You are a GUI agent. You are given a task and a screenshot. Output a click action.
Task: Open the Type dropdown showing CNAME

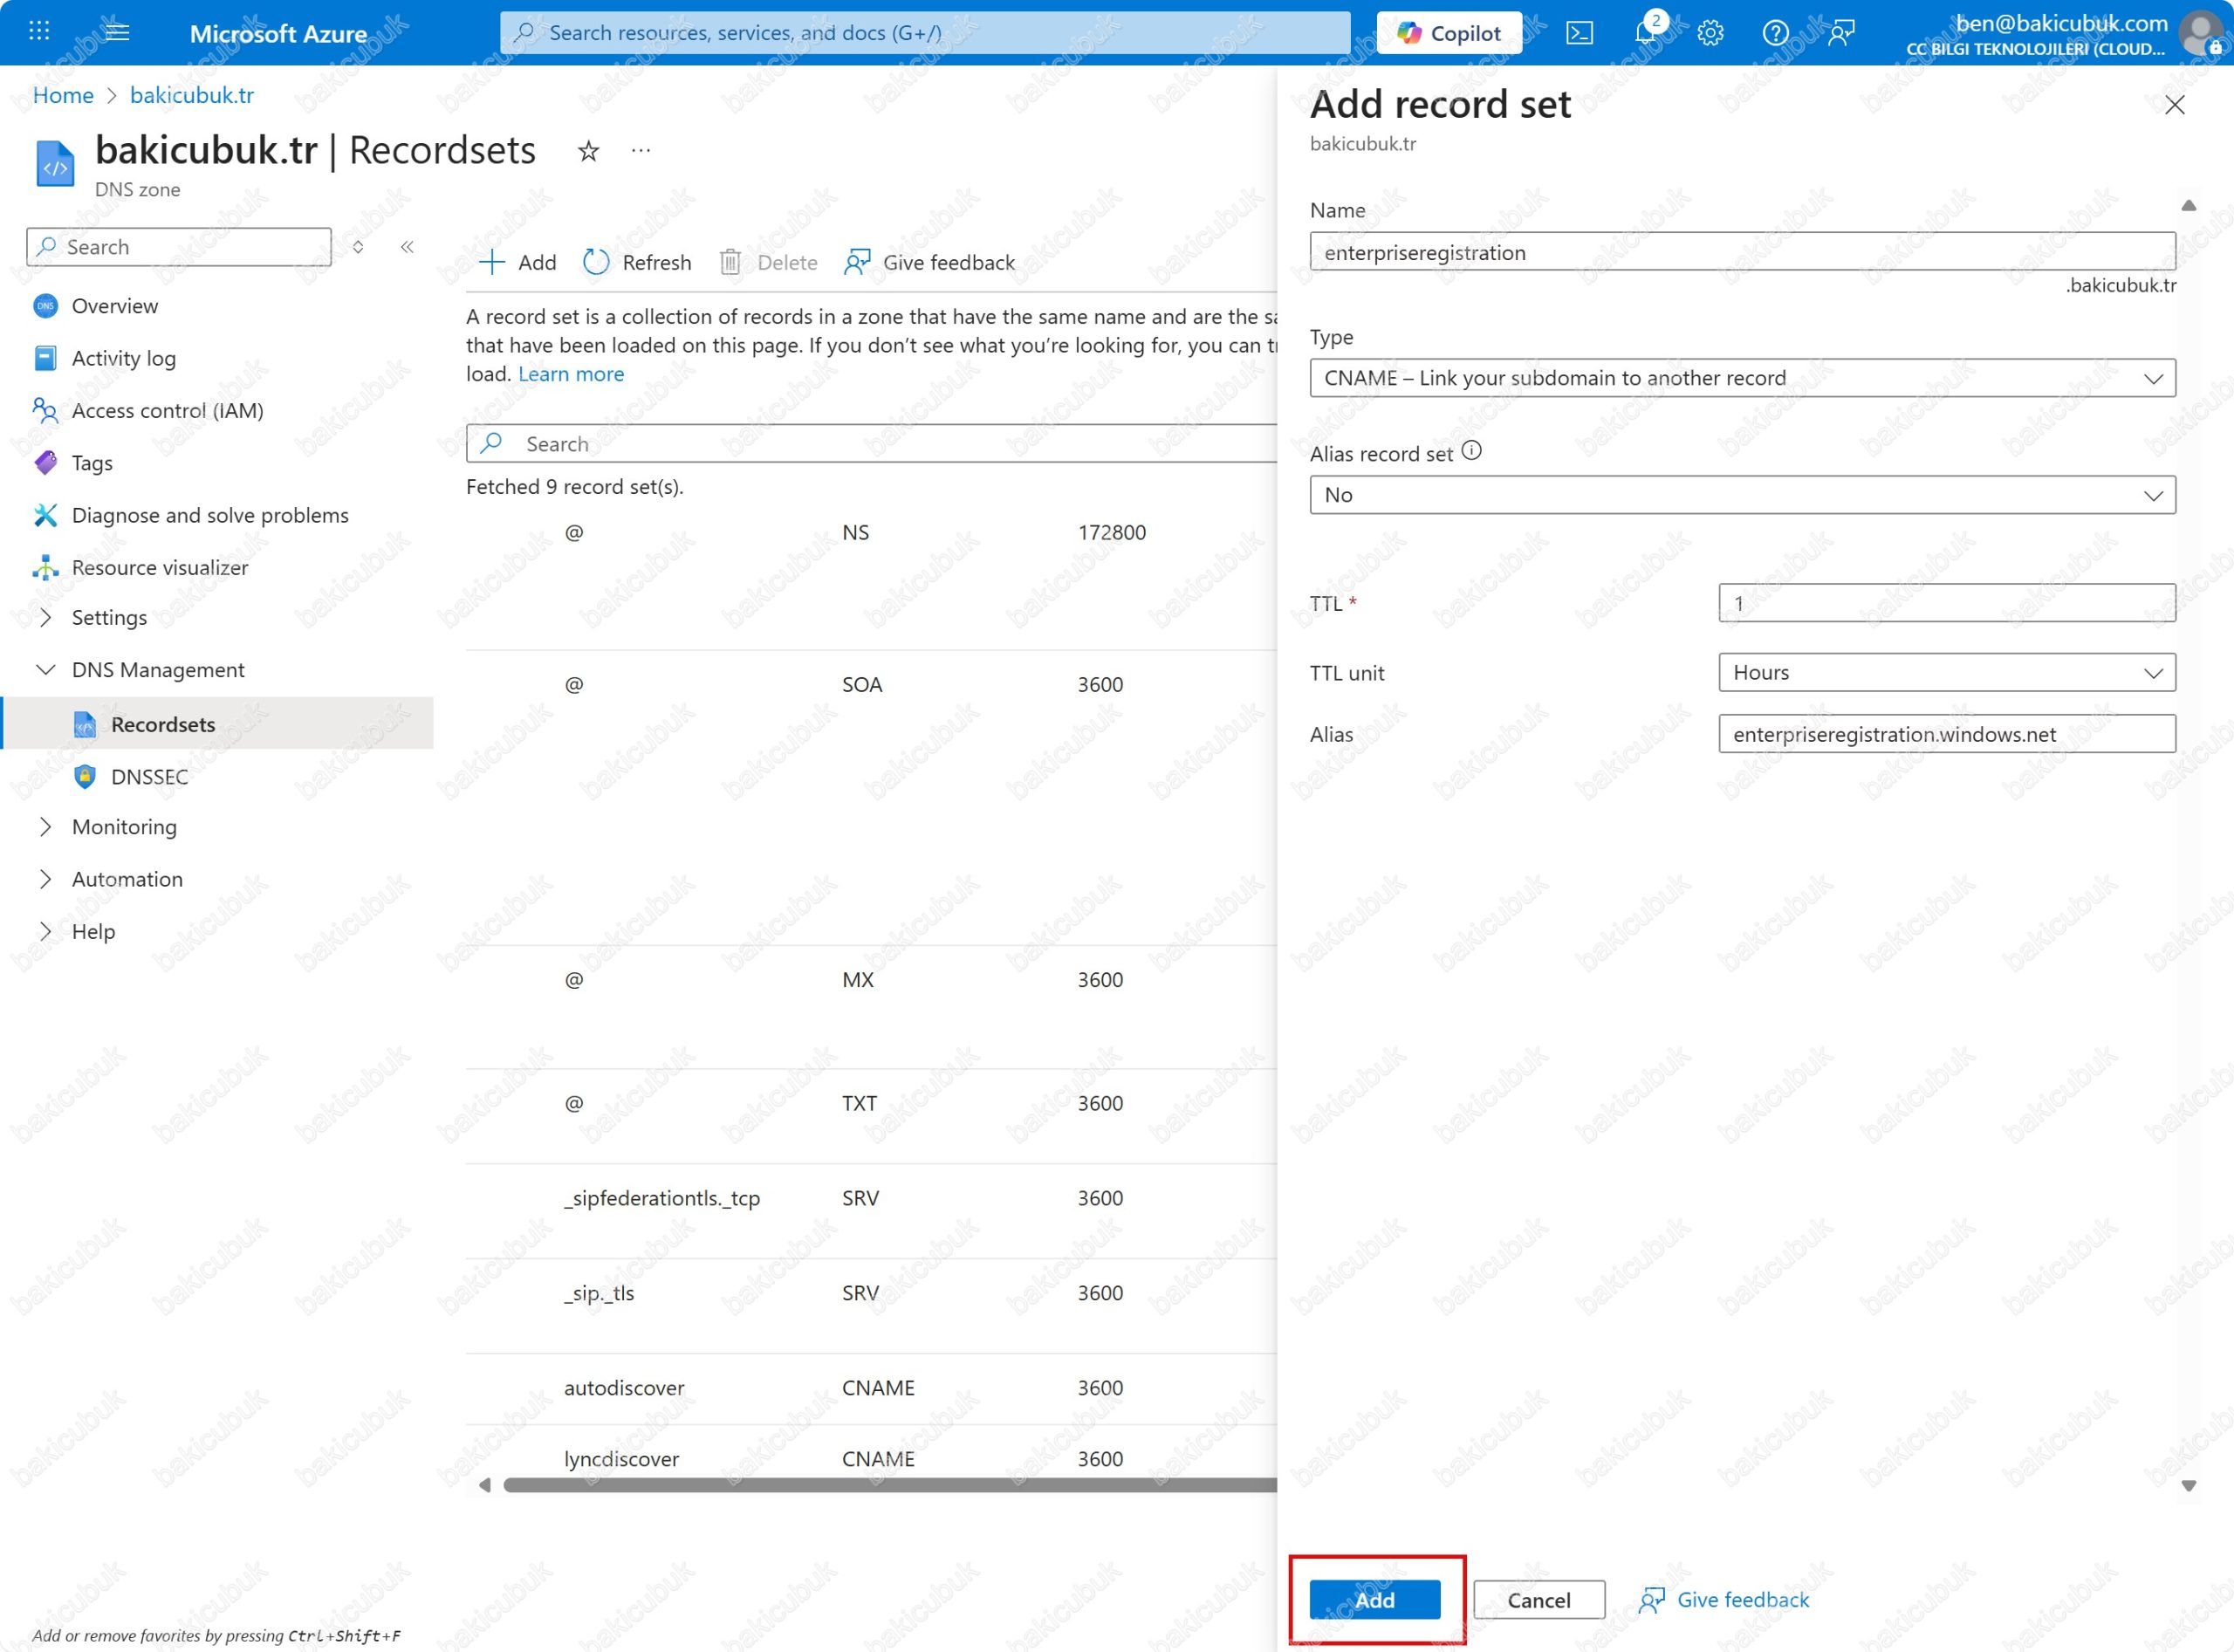click(1741, 378)
